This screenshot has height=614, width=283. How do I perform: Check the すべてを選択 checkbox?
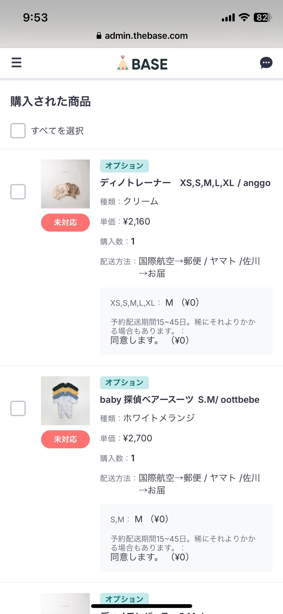pos(18,131)
